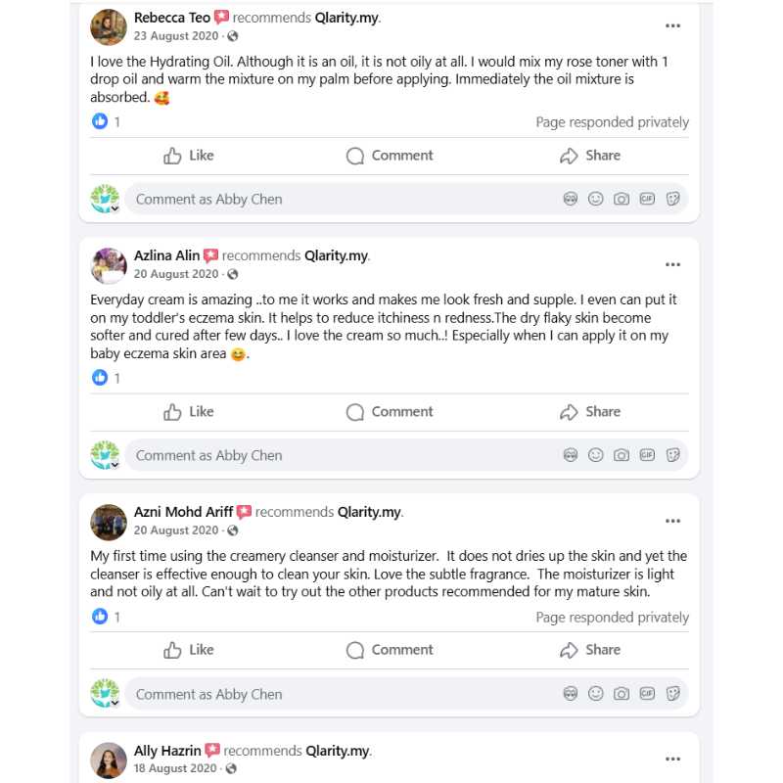Click the emoji icon in Rebecca's comment box
Viewport: 783px width, 783px height.
click(596, 199)
